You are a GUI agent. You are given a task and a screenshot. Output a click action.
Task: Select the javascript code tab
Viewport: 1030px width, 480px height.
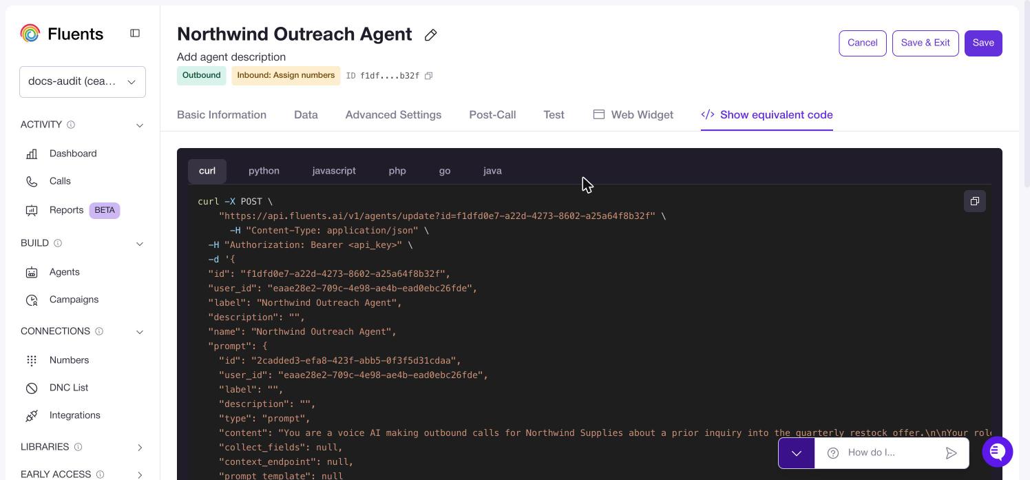[x=334, y=171]
